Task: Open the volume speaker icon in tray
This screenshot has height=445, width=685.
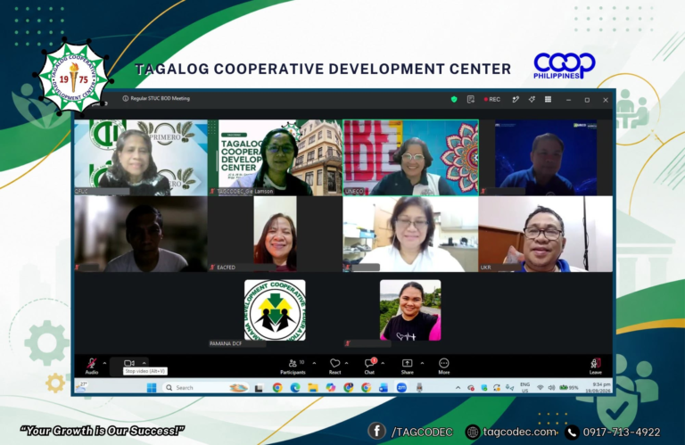Action: (551, 388)
